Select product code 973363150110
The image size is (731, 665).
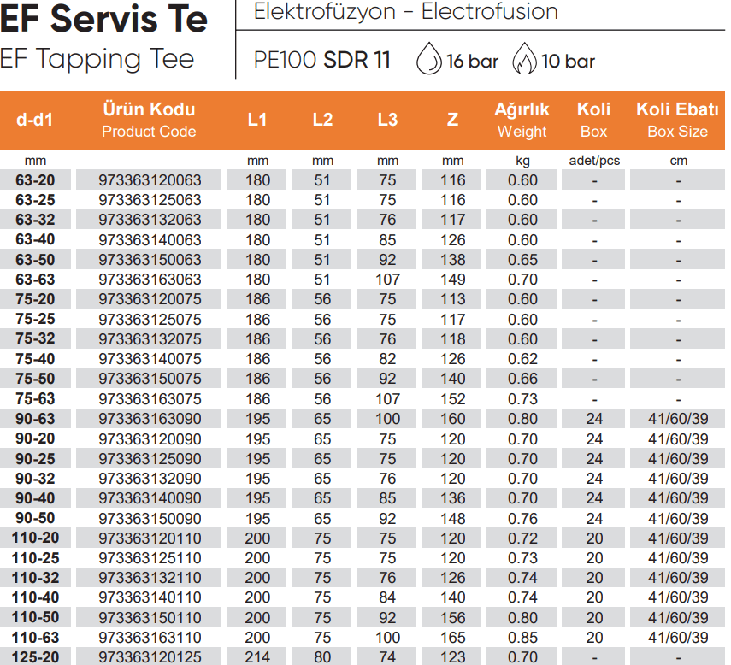[150, 618]
